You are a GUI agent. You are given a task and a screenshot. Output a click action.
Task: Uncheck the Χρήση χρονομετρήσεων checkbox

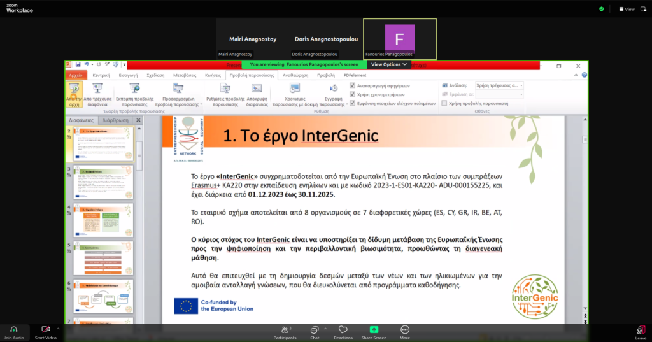pos(353,94)
